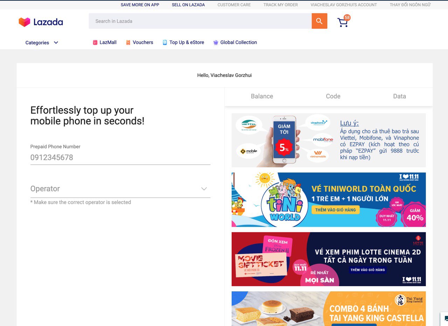Switch to the Data tab

[399, 96]
